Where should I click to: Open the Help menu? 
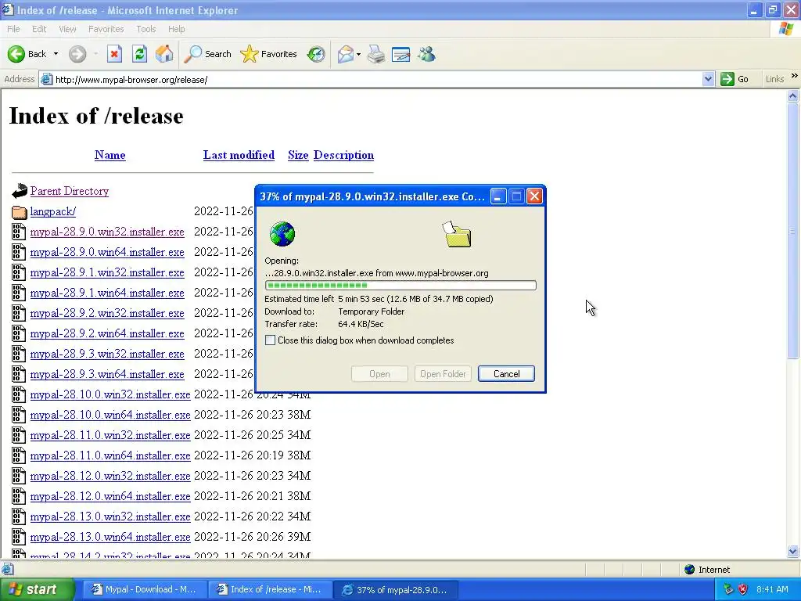pos(177,29)
